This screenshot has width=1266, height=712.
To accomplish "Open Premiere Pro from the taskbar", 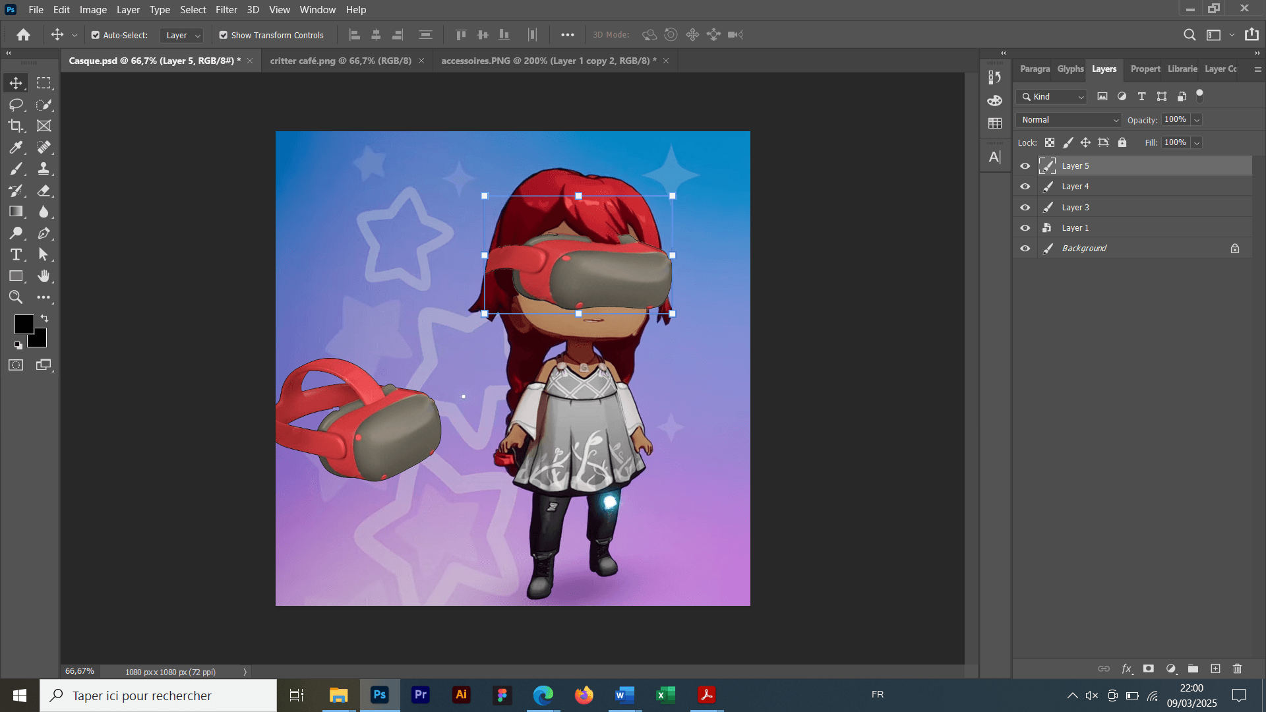I will [420, 695].
